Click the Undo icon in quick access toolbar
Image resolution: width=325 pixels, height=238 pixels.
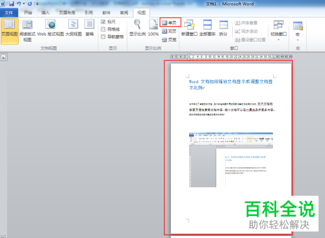coord(19,4)
